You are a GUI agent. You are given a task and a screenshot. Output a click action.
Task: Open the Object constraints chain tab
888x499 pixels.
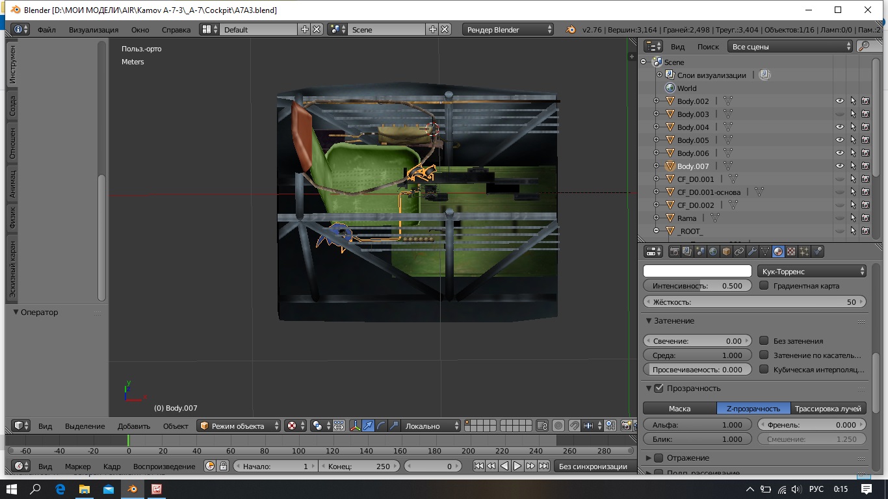pos(739,251)
